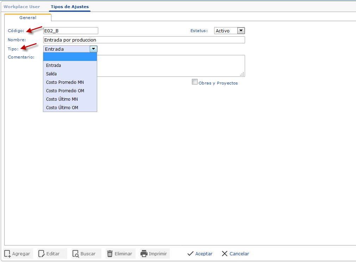The height and width of the screenshot is (262, 356).
Task: Click the Cancelar X icon
Action: [225, 254]
